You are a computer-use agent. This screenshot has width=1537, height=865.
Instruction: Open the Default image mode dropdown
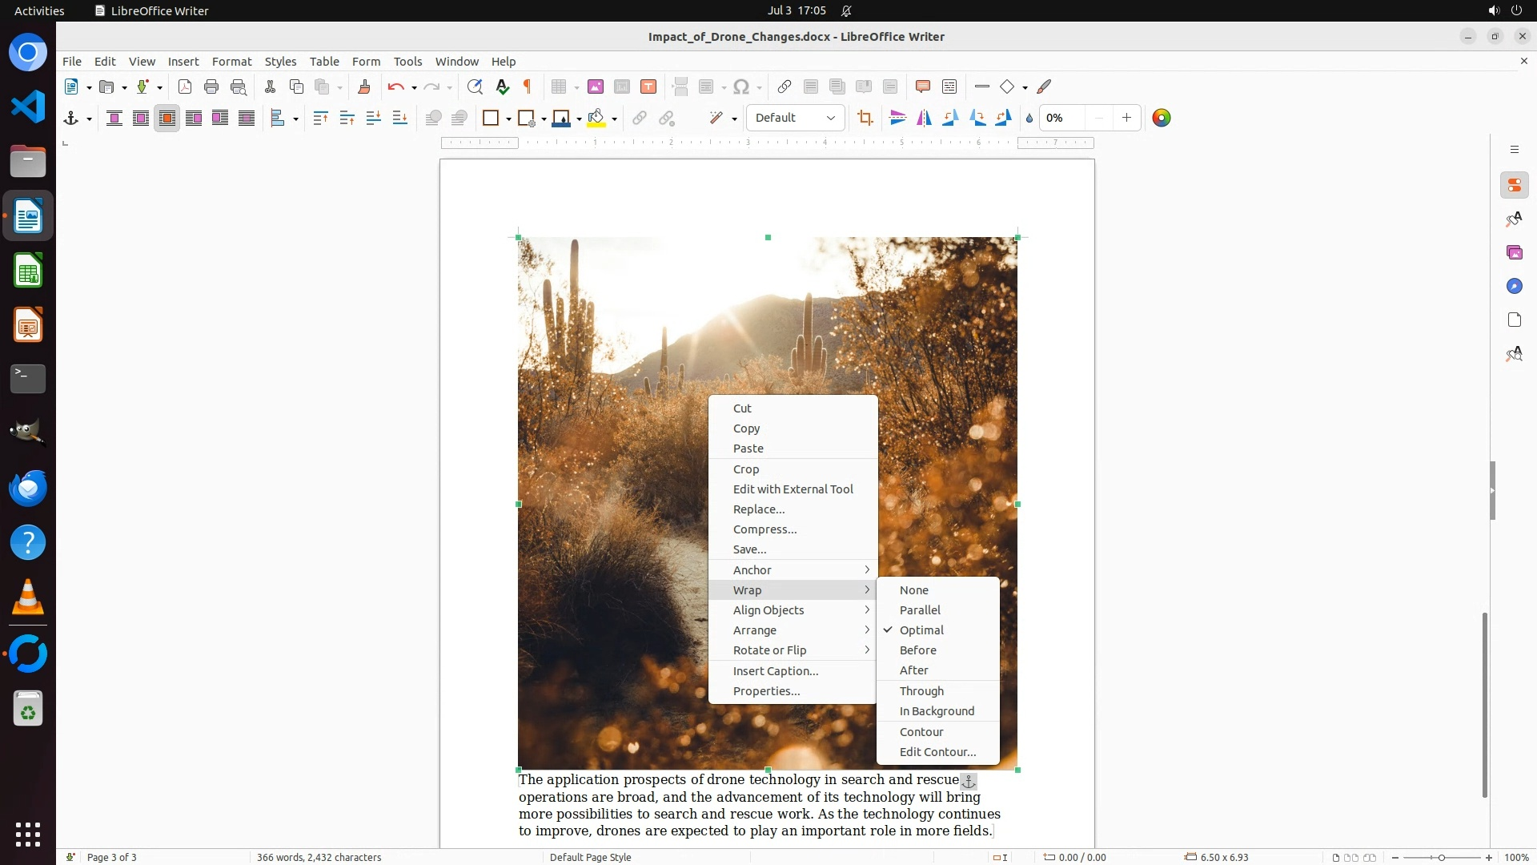pyautogui.click(x=795, y=118)
